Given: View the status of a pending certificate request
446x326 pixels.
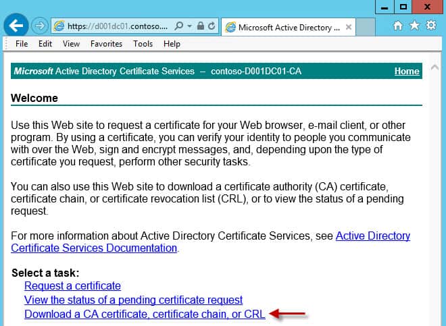Looking at the screenshot, I should coord(133,300).
